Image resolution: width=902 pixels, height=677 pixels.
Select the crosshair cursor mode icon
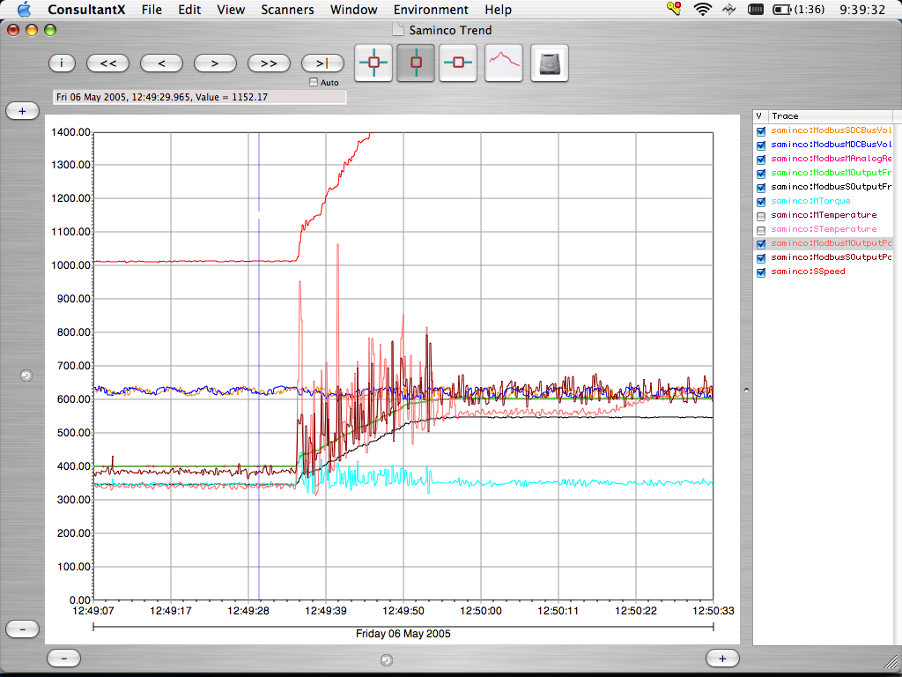(374, 63)
